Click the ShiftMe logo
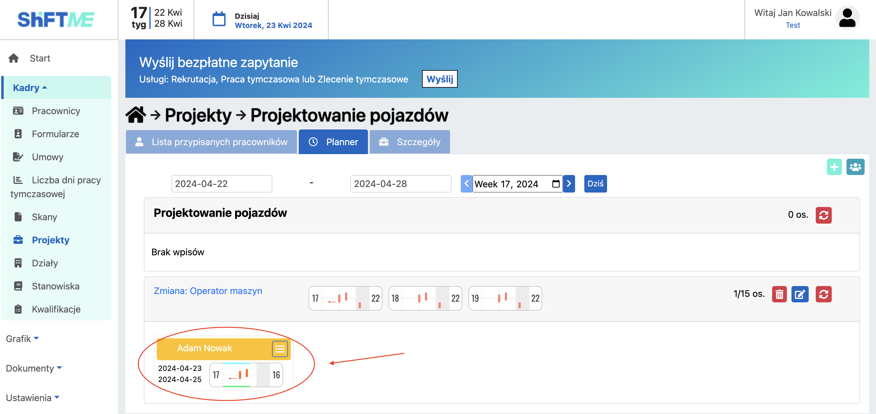The height and width of the screenshot is (414, 876). (56, 19)
